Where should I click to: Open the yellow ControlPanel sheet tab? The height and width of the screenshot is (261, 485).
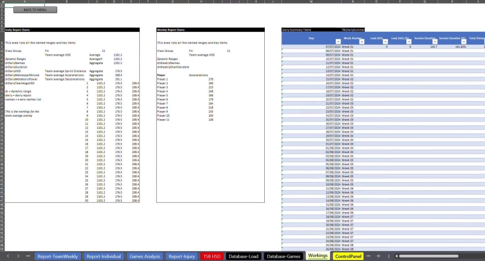(x=348, y=256)
